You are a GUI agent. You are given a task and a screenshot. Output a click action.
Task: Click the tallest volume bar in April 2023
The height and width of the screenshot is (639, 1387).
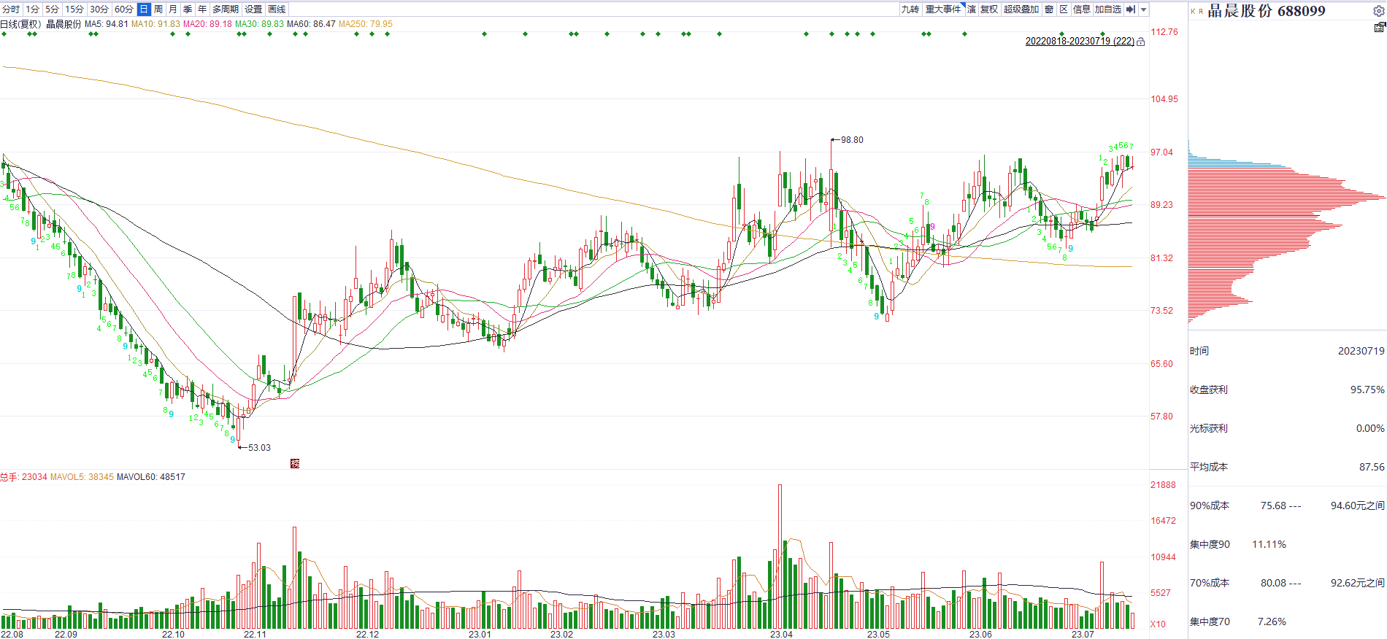780,556
